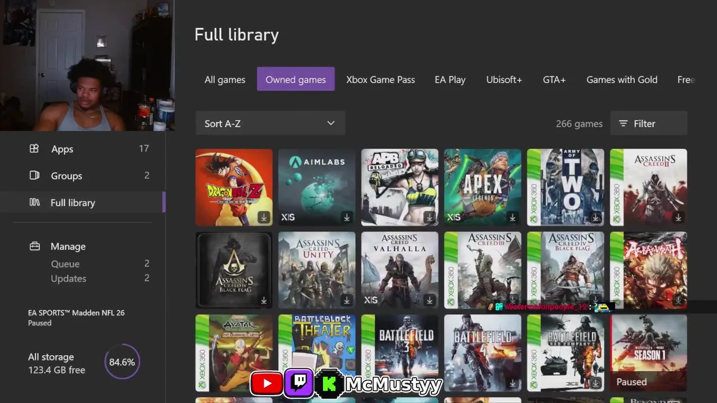
Task: Click the 266 games count text
Action: [x=579, y=124]
